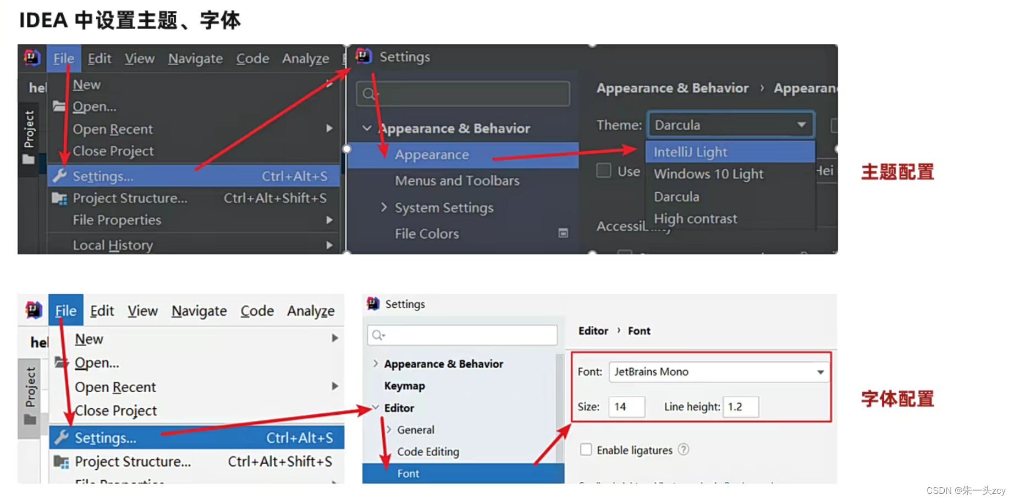The height and width of the screenshot is (501, 1014).
Task: Select Appearance in the dark Settings tree
Action: 463,155
